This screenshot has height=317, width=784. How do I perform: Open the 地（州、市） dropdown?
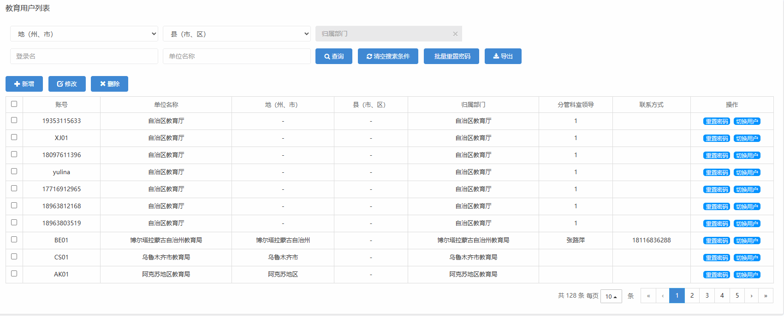(x=84, y=34)
